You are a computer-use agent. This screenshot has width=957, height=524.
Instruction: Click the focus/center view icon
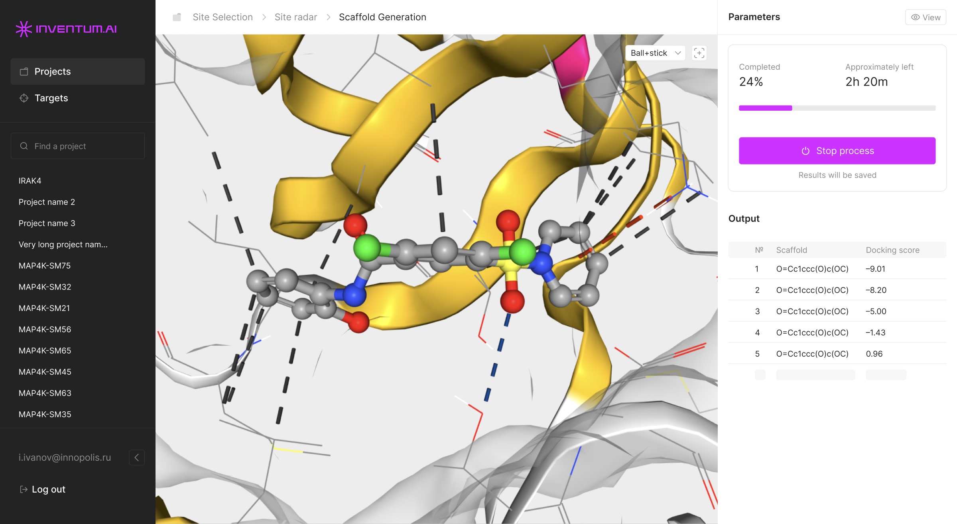[x=699, y=53]
